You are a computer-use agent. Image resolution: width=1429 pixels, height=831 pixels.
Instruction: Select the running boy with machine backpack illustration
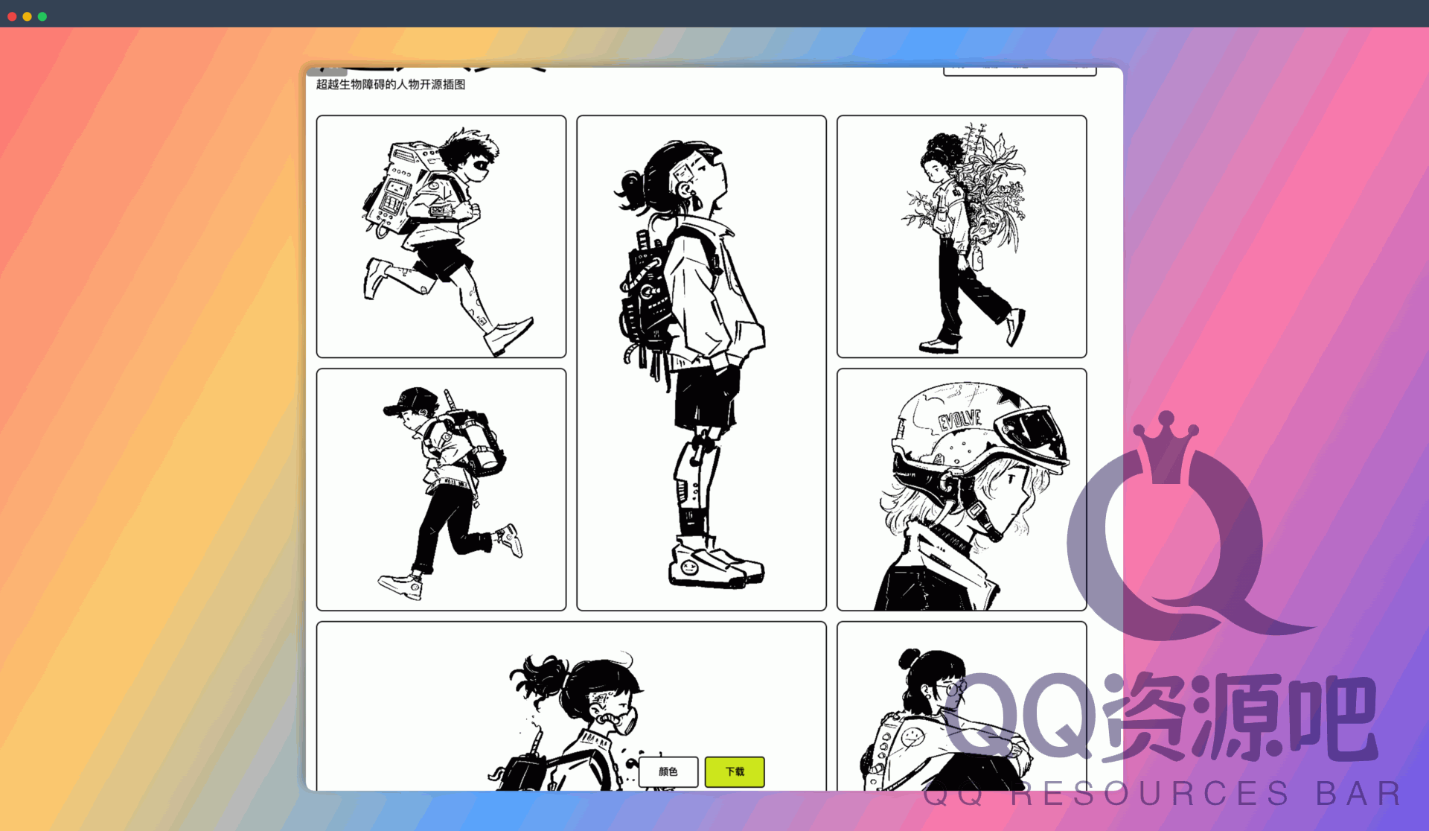point(441,237)
